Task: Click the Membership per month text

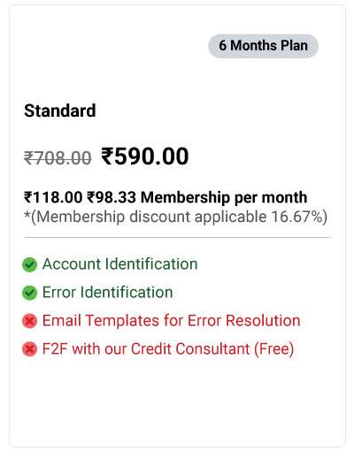Action: (224, 197)
